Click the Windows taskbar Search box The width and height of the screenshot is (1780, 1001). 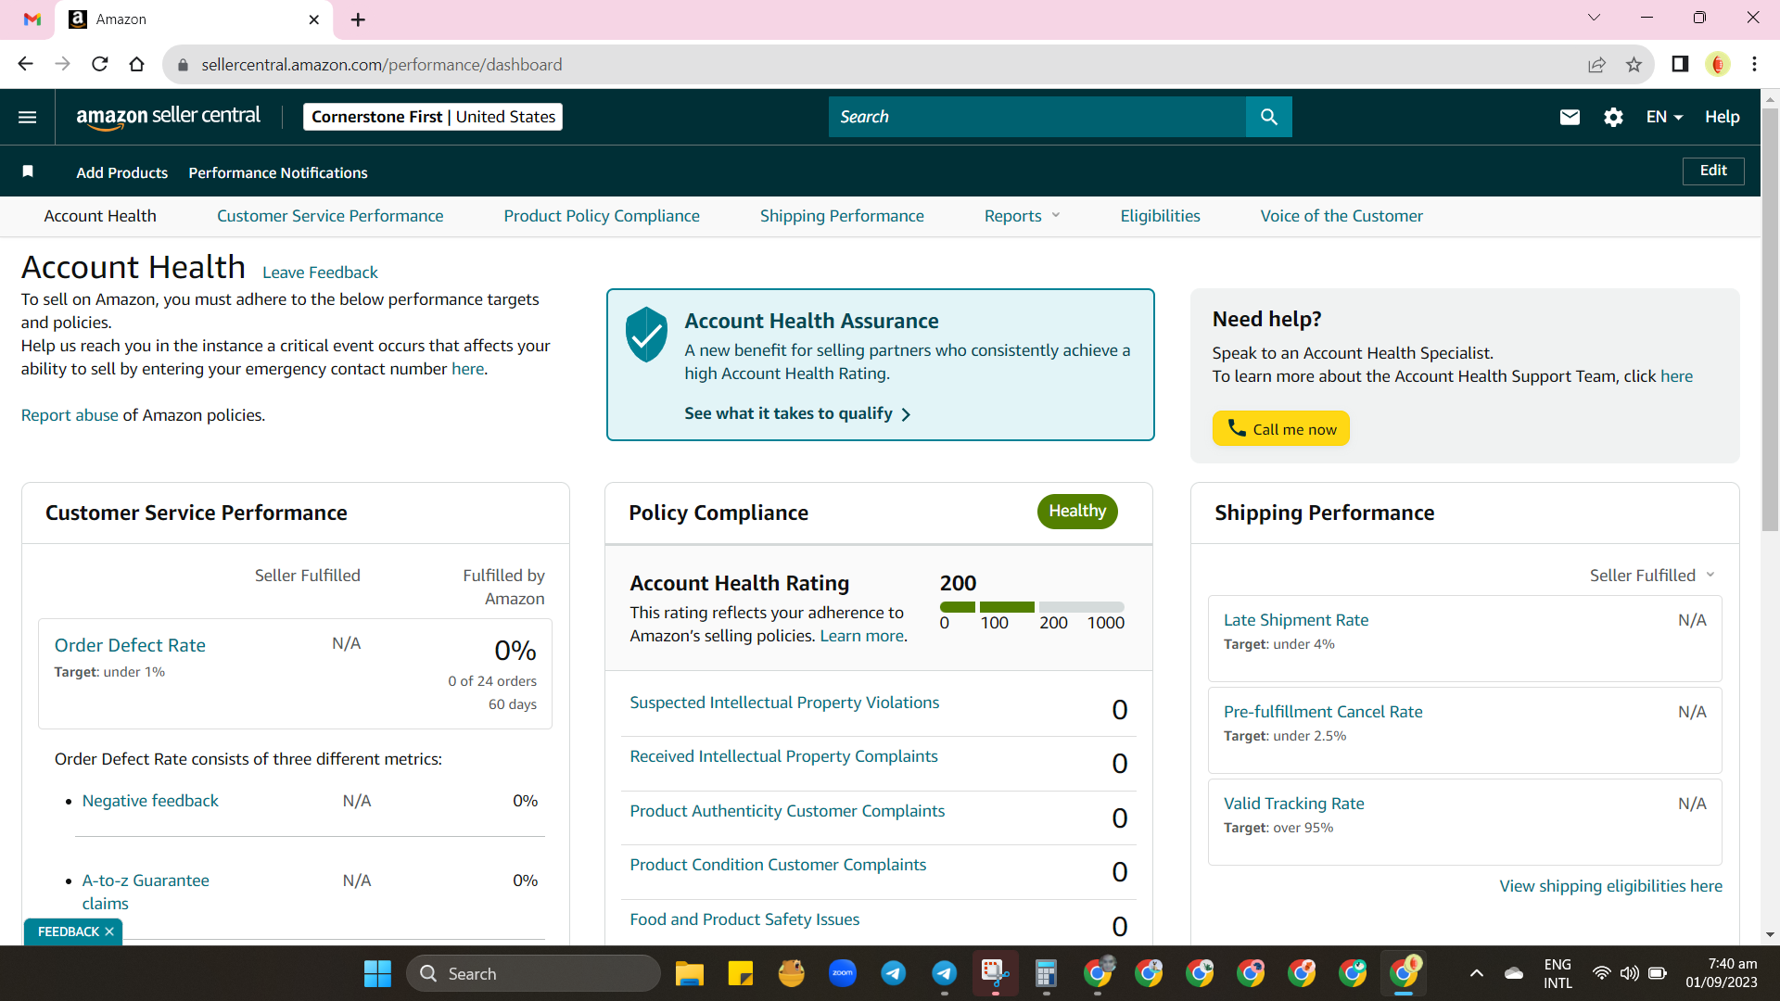[533, 973]
